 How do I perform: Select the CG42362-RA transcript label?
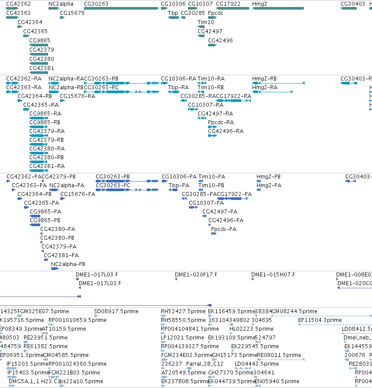24,79
